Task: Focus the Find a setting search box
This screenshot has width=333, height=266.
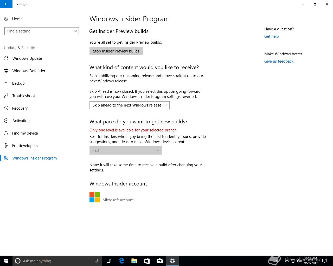Action: 42,31
